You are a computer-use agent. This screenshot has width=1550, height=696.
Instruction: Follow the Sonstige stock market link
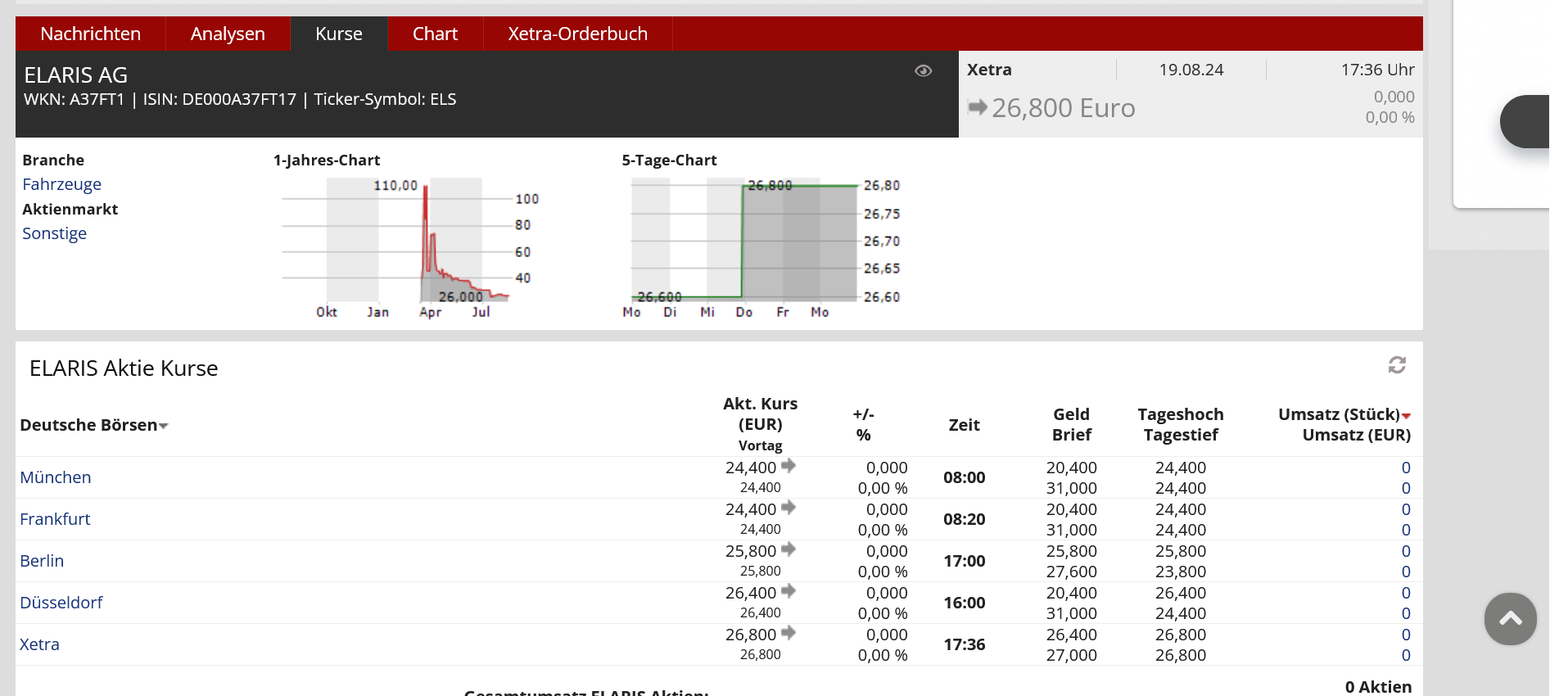(54, 233)
